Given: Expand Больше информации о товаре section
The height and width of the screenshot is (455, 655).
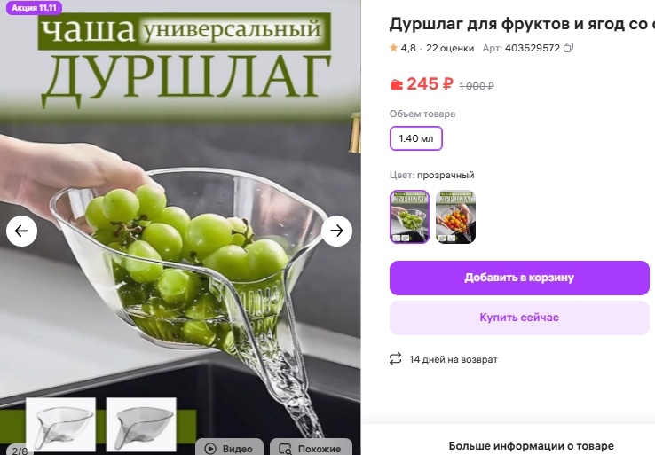Looking at the screenshot, I should 531,446.
